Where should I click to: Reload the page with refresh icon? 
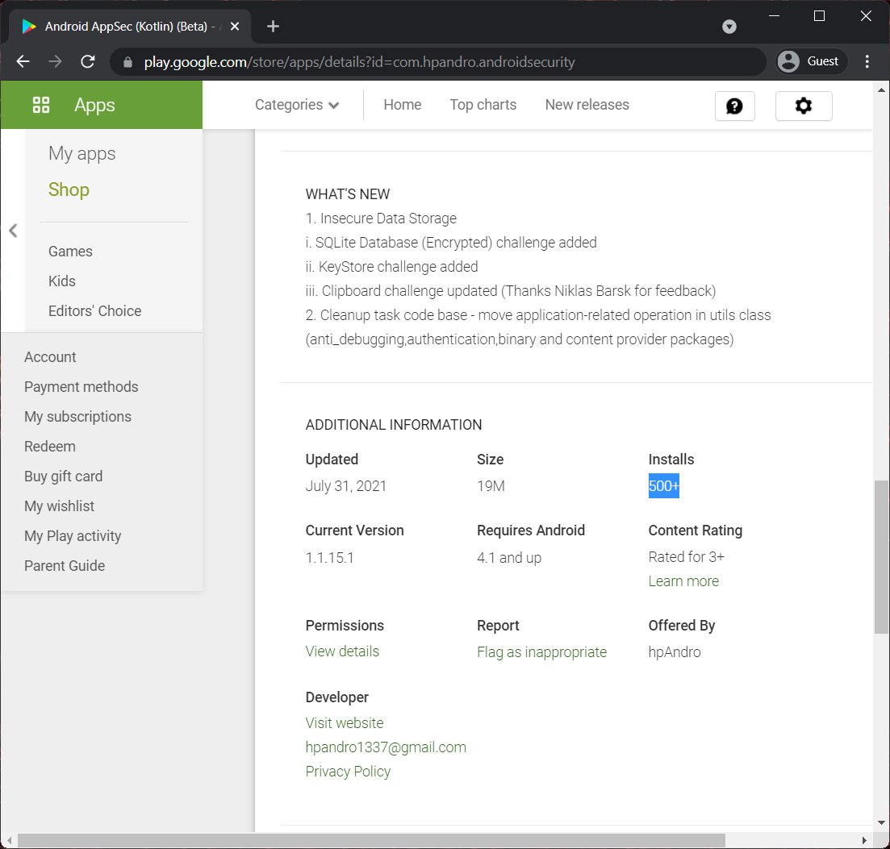click(87, 61)
